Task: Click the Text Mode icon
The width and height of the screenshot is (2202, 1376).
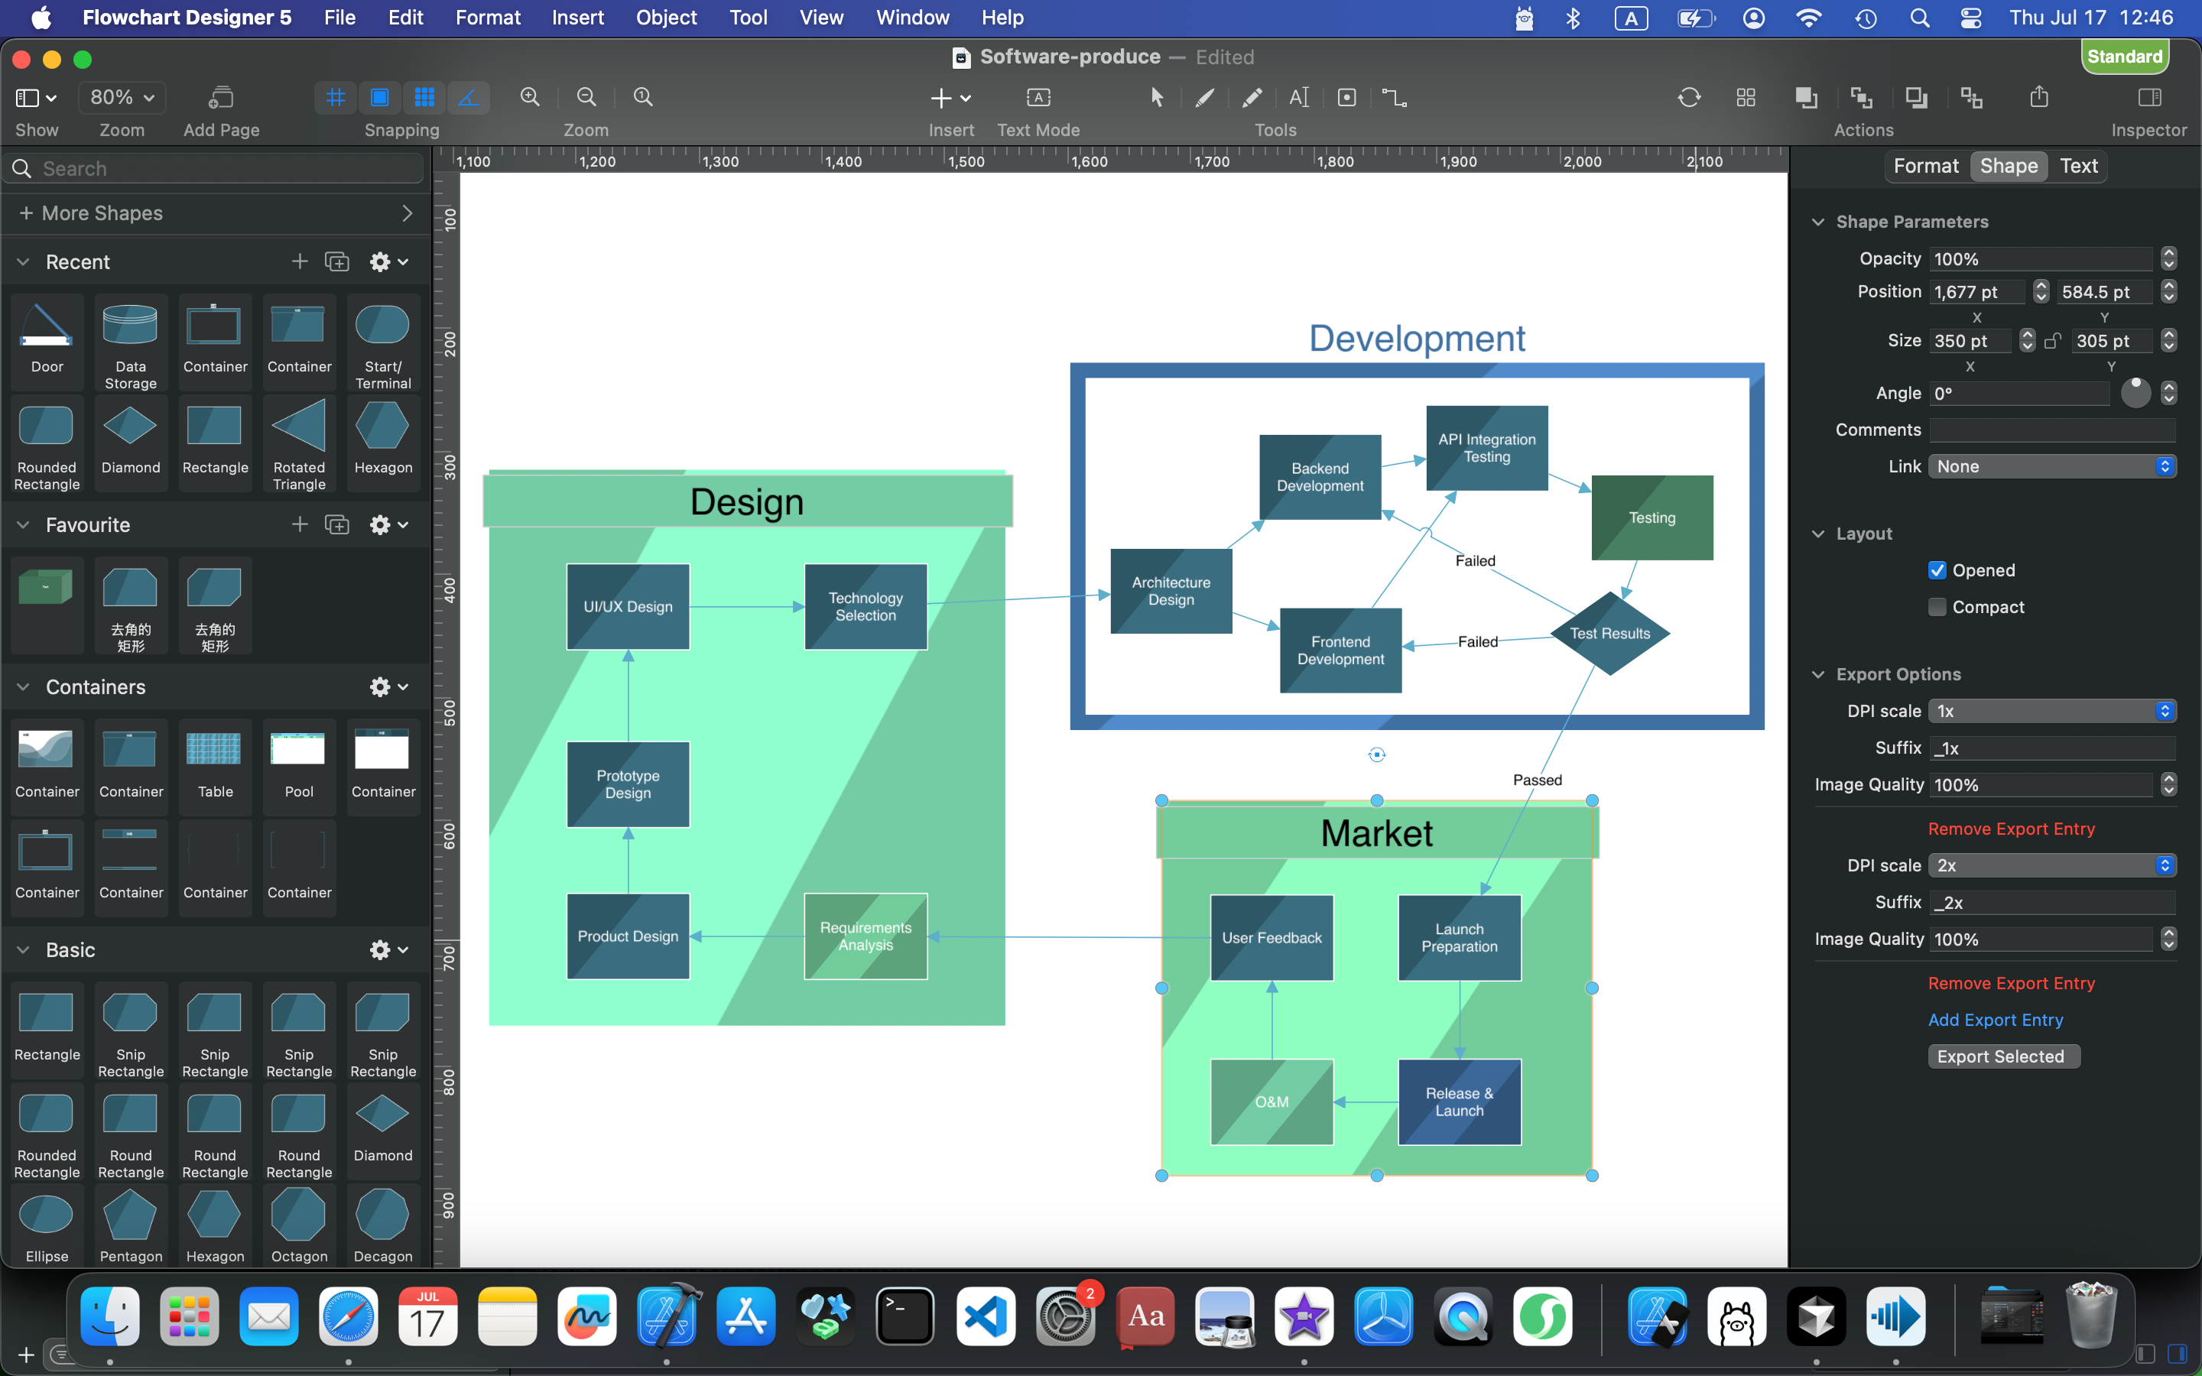Action: pyautogui.click(x=1038, y=97)
